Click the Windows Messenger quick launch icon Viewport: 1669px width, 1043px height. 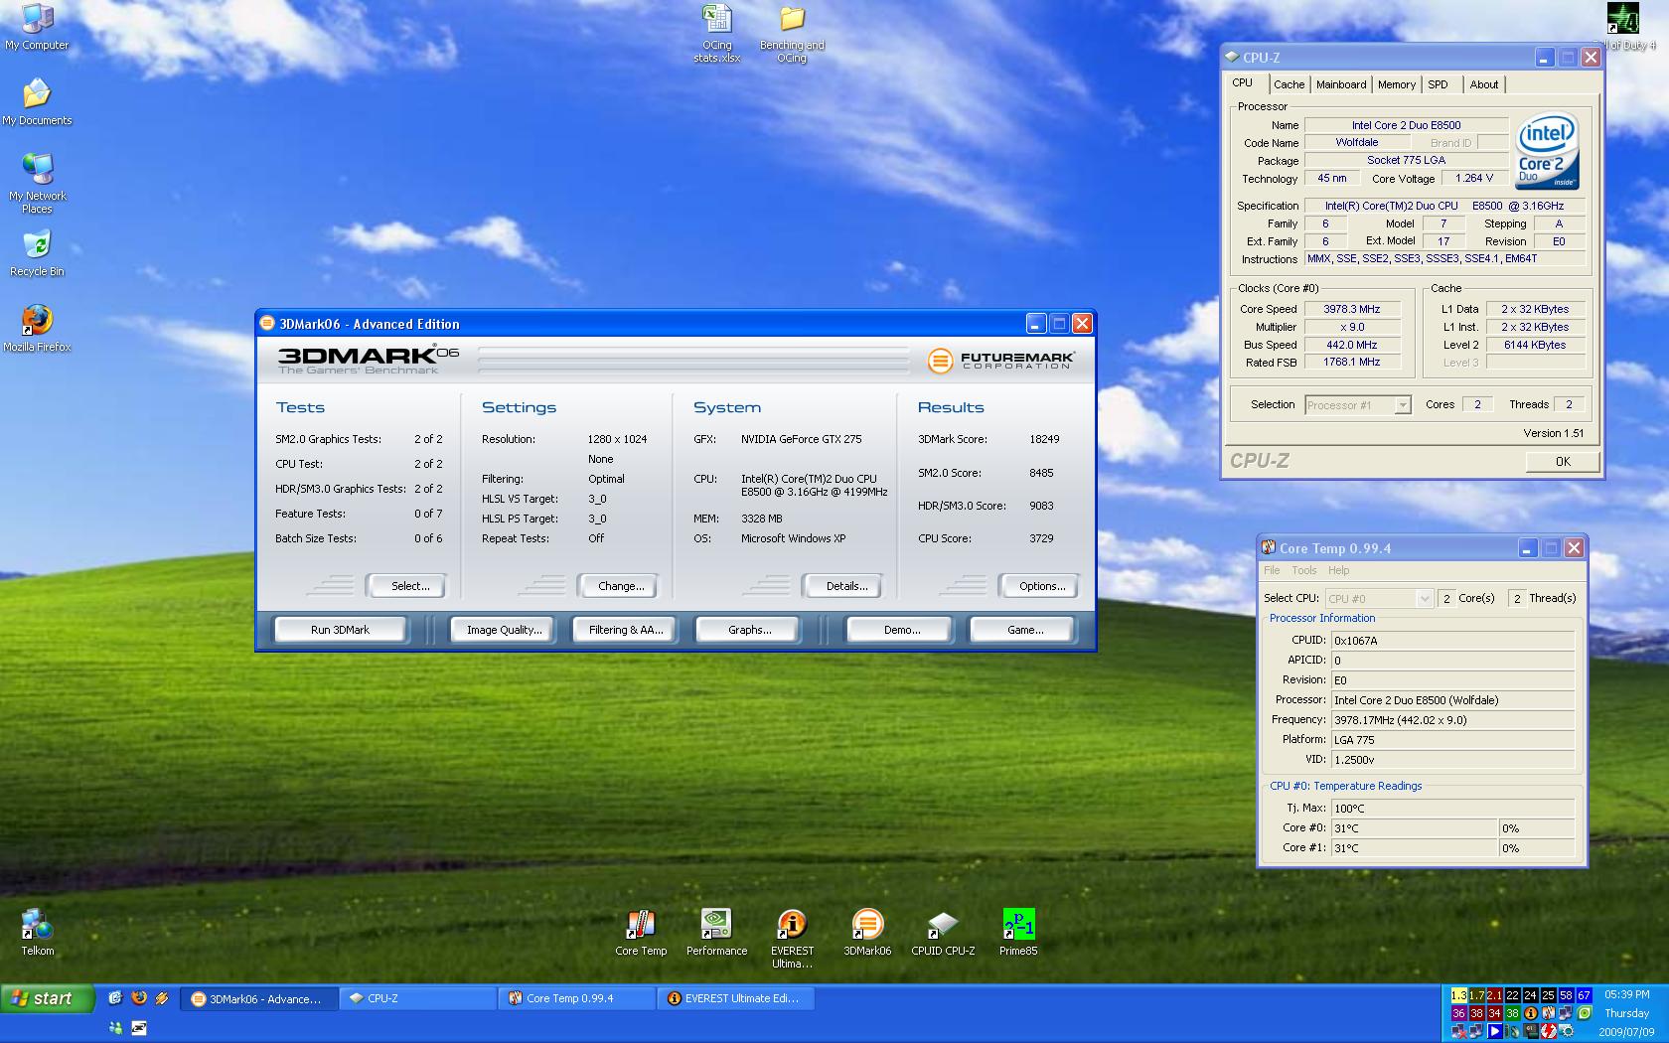tap(115, 1028)
